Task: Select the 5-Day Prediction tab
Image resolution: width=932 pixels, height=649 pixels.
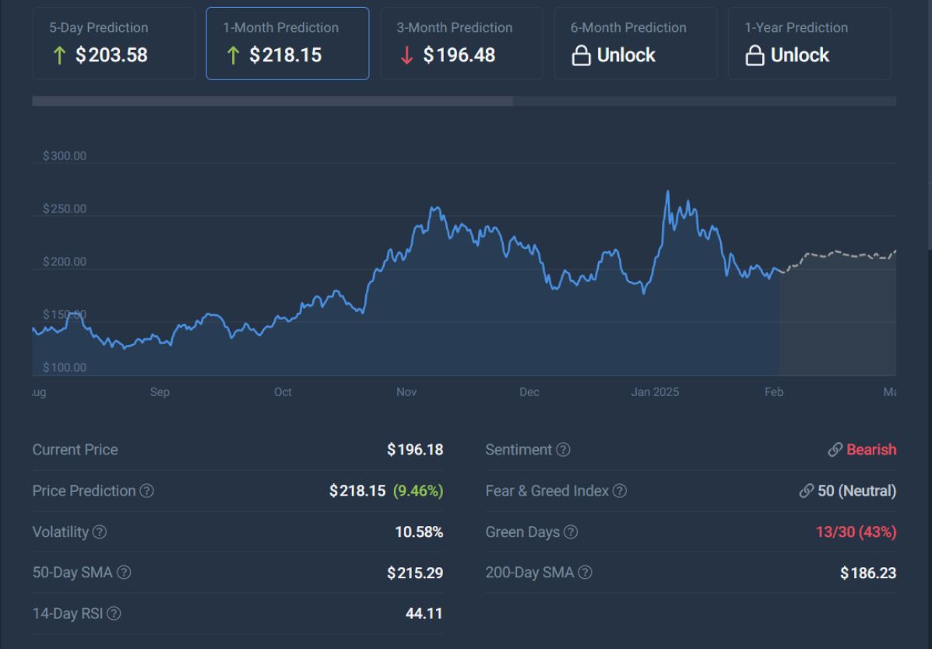Action: pos(114,44)
